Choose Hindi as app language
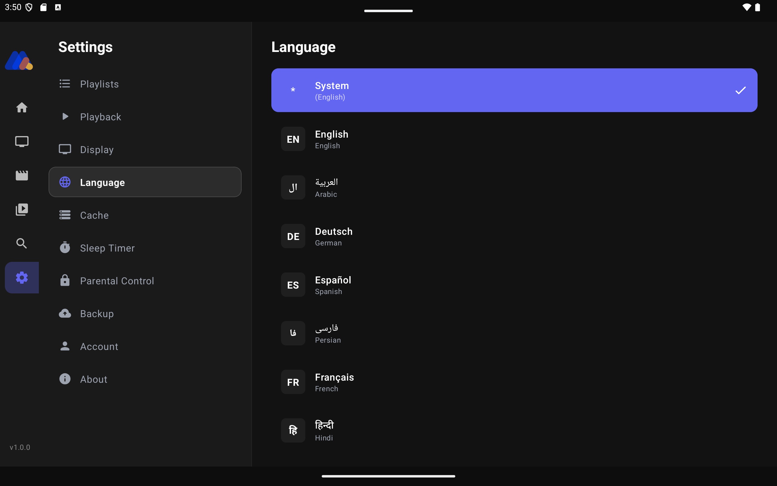The width and height of the screenshot is (777, 486). 514,430
